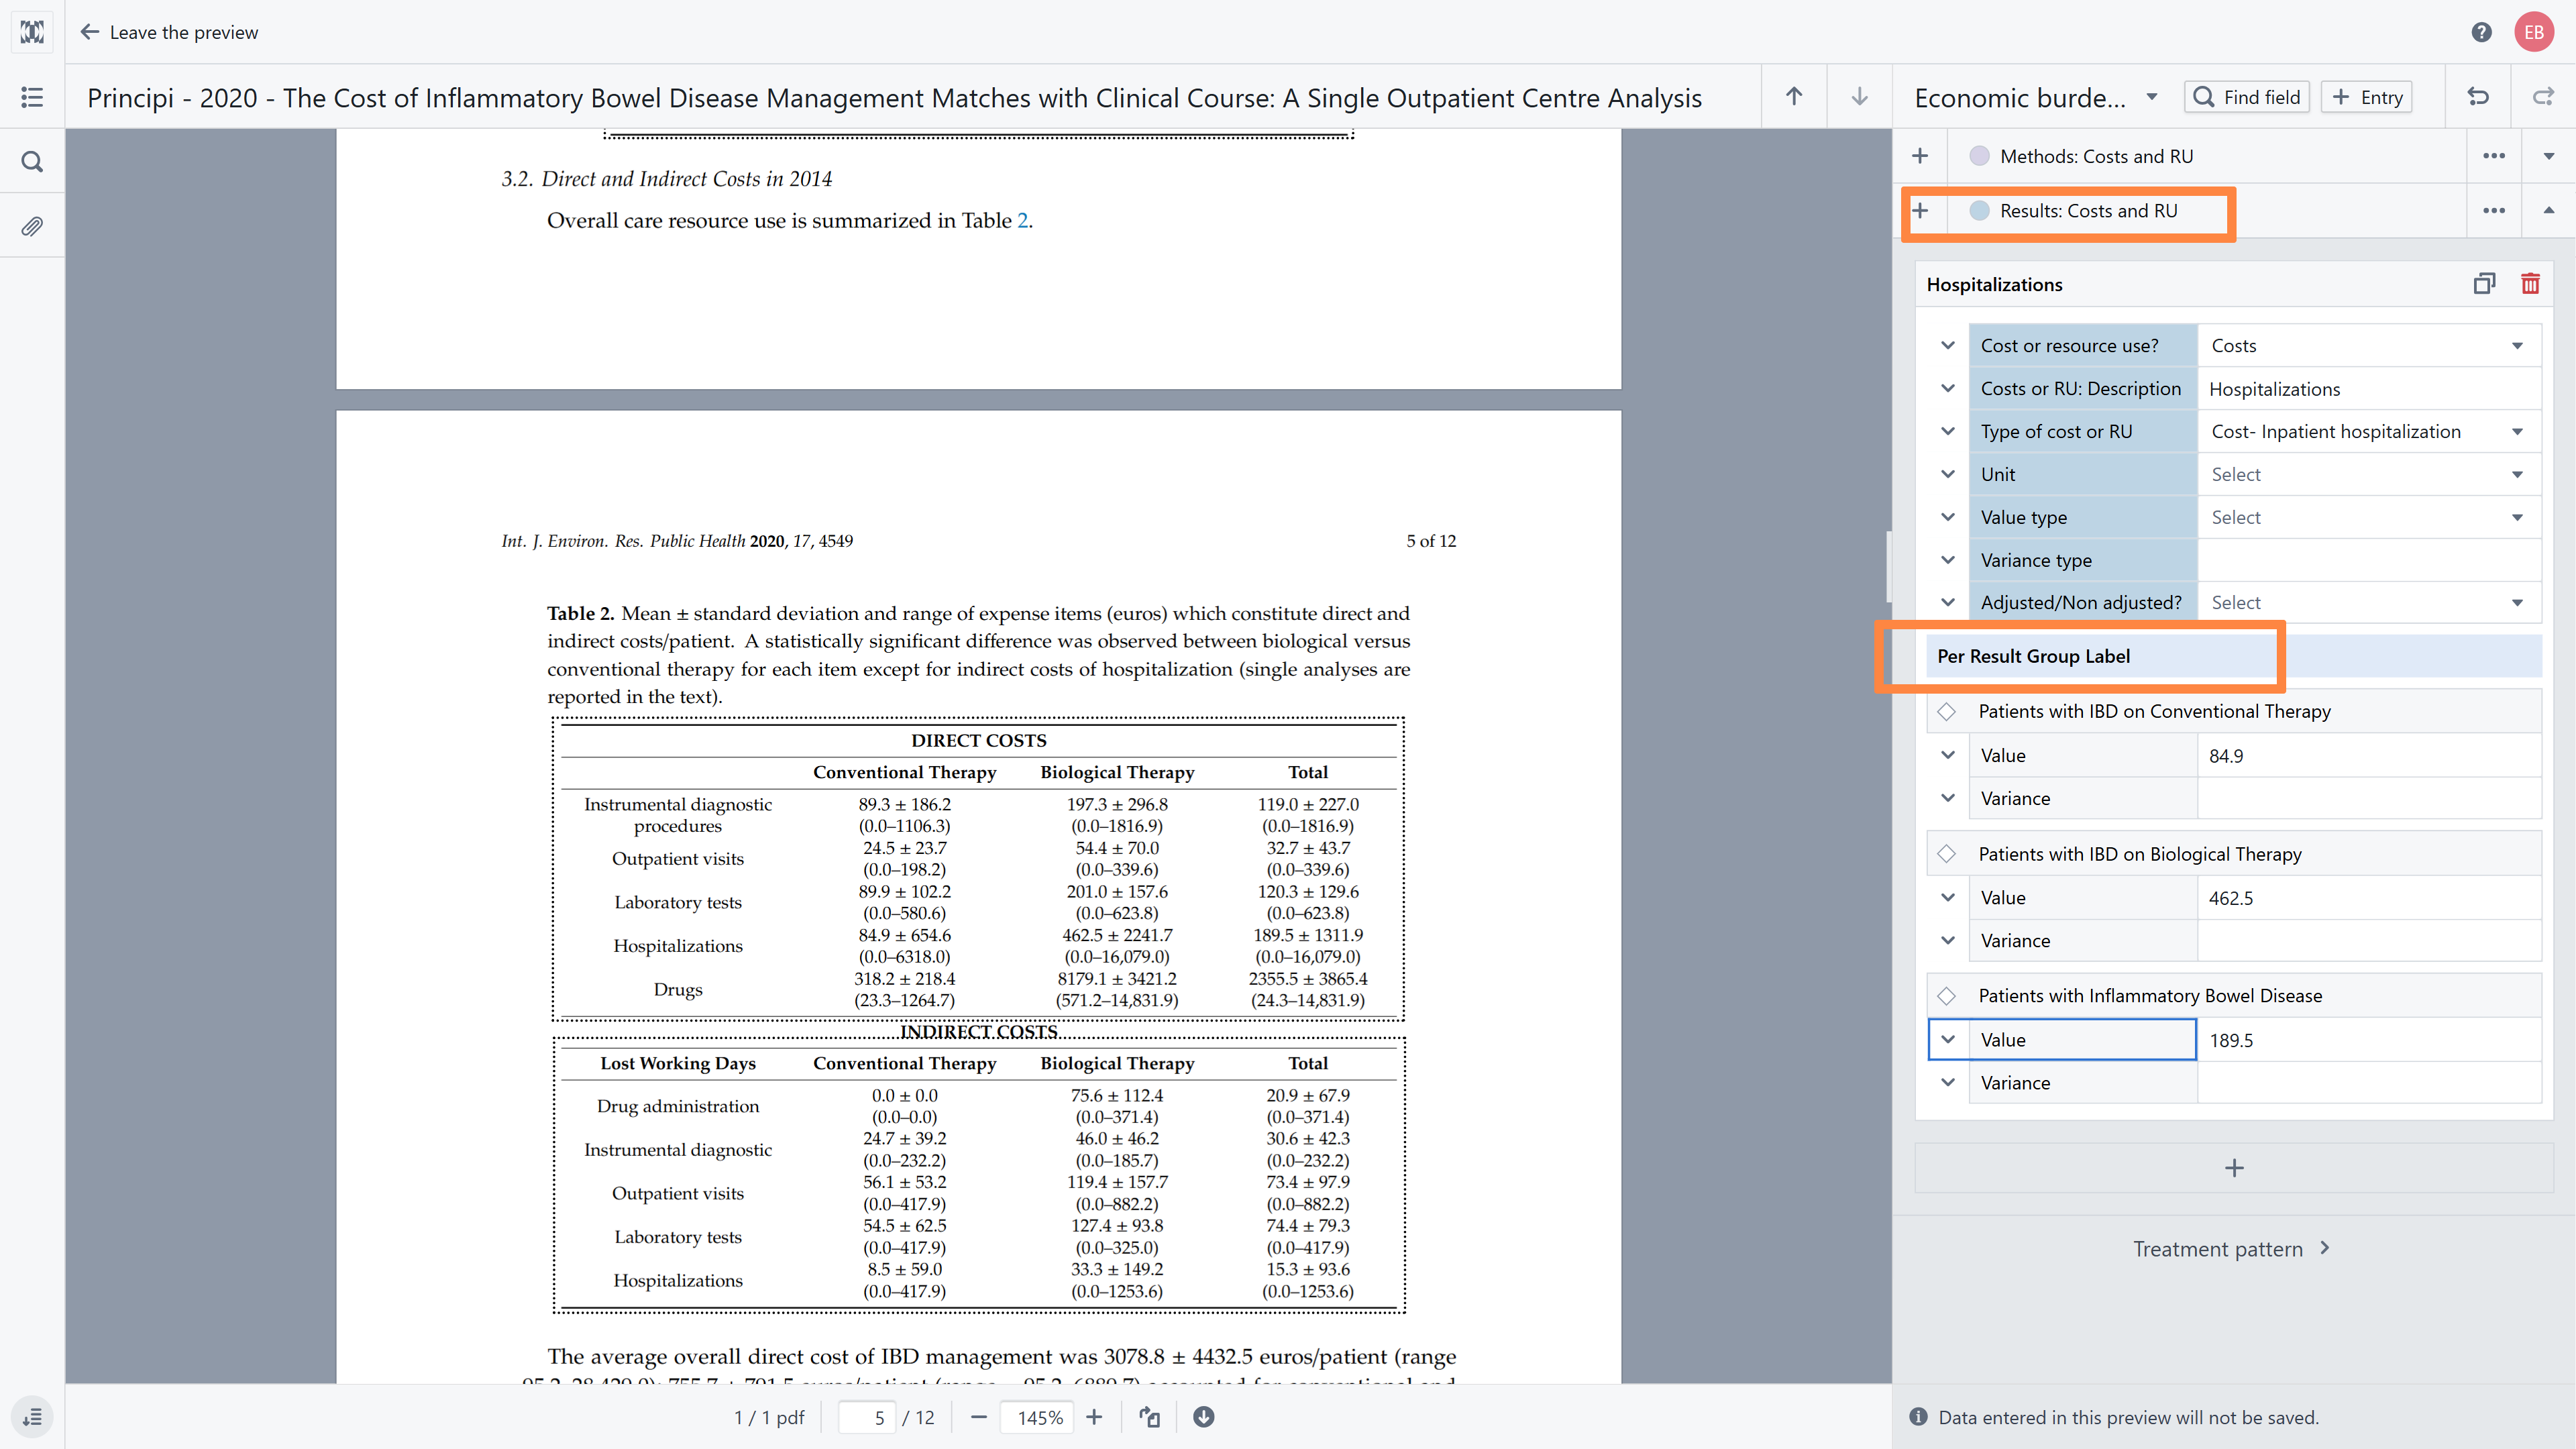The height and width of the screenshot is (1449, 2576).
Task: Click the 462.5 value field
Action: [x=2369, y=898]
